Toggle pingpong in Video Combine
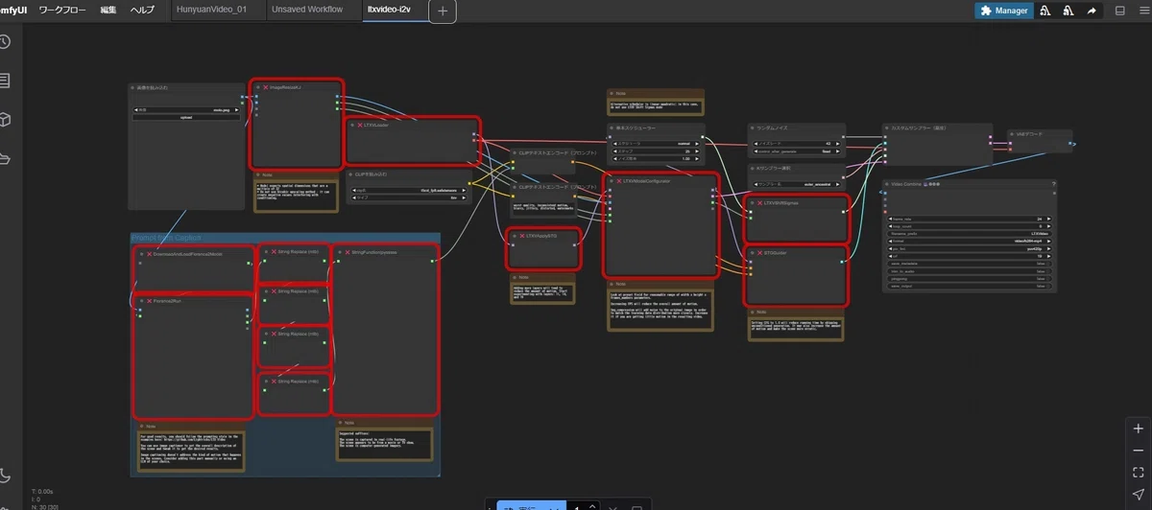Image resolution: width=1152 pixels, height=510 pixels. click(971, 280)
